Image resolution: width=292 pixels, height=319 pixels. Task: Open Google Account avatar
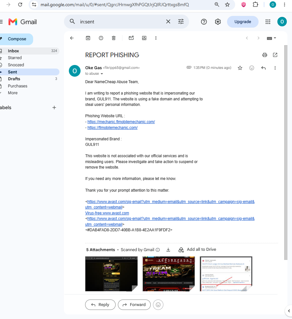pos(282,22)
